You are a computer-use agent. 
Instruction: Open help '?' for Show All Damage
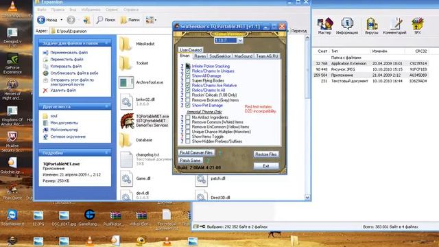pos(182,76)
